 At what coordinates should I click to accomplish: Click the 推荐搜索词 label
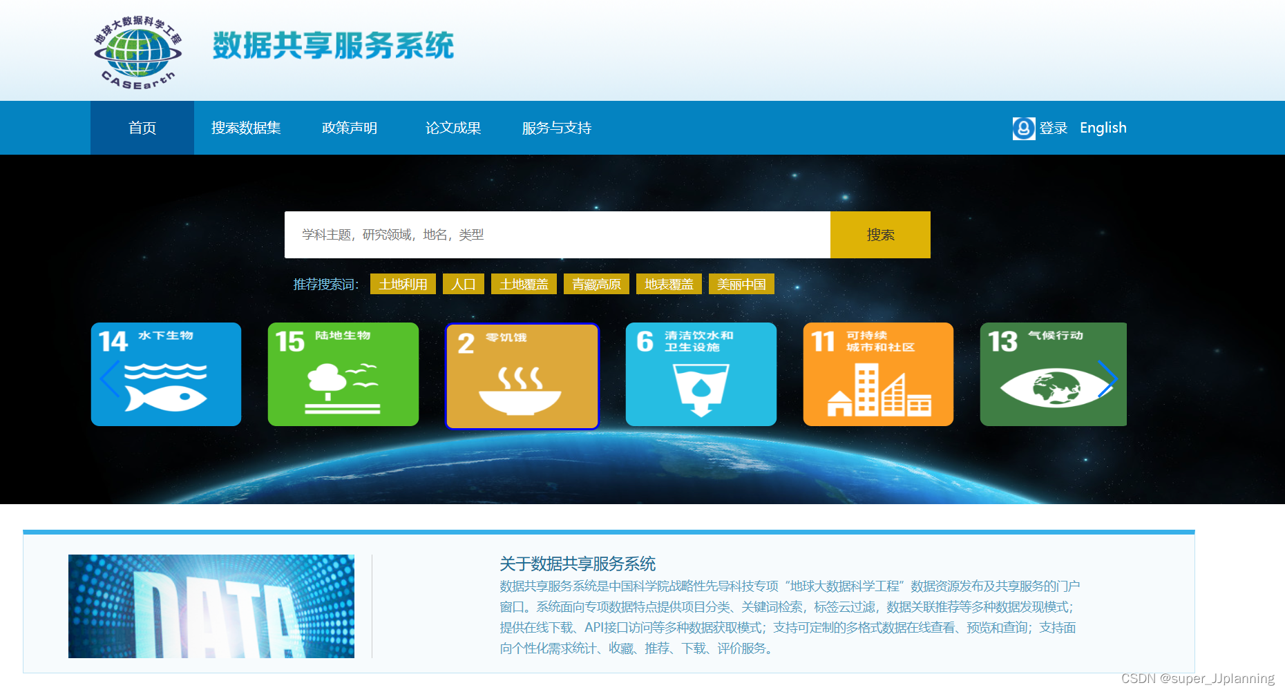[326, 285]
